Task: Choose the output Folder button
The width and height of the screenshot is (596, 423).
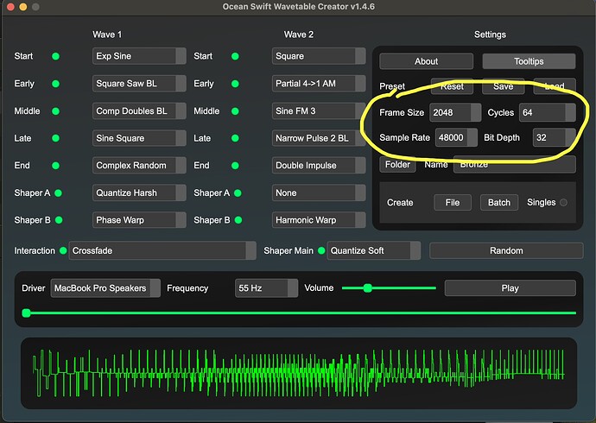Action: pos(397,164)
